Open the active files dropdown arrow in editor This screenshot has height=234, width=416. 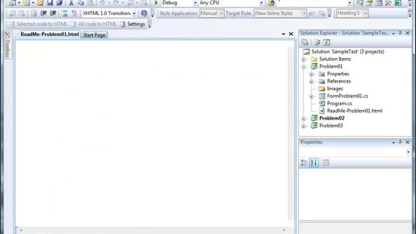(x=283, y=34)
